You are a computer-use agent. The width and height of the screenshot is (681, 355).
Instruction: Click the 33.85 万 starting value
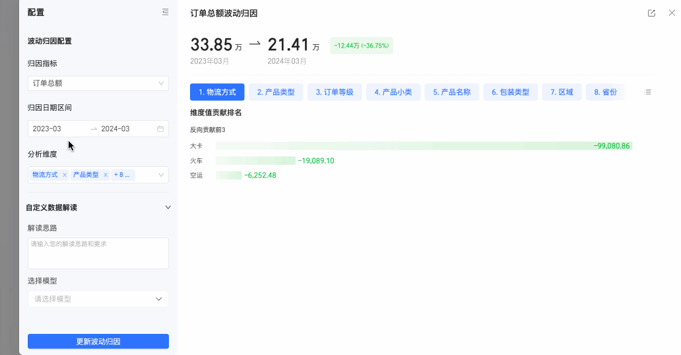[216, 45]
